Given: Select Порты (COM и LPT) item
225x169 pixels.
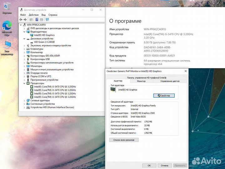Looking at the screenshot, I should [x=41, y=76].
